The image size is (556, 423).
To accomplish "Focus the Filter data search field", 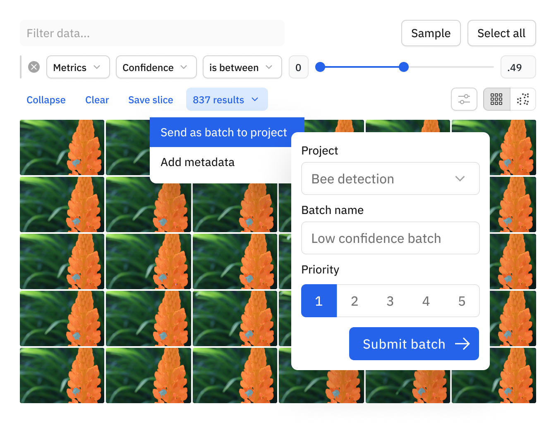I will pos(152,33).
